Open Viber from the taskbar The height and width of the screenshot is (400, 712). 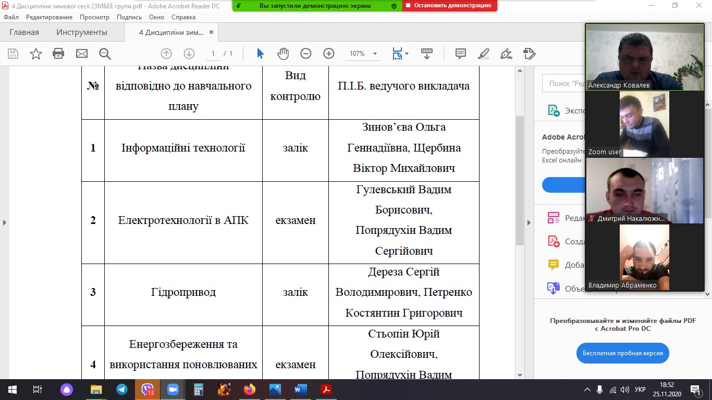coord(148,390)
